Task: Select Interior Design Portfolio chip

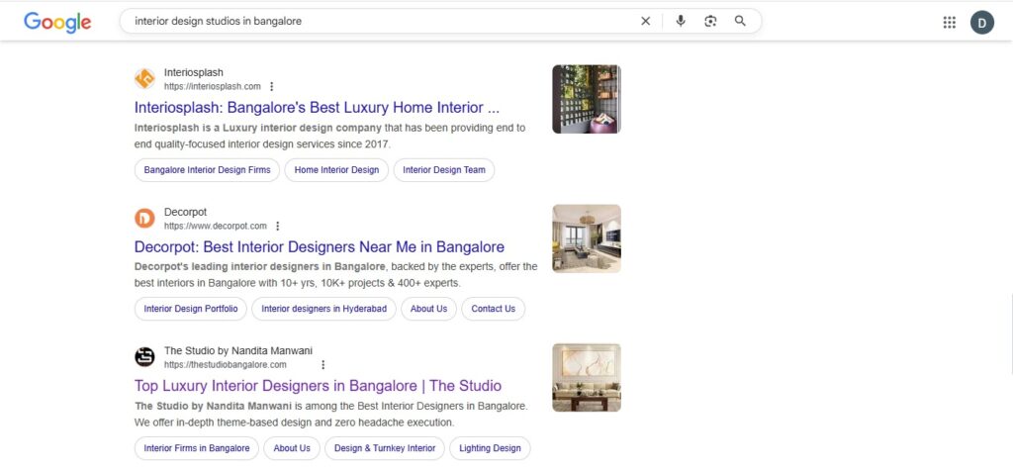Action: point(191,309)
